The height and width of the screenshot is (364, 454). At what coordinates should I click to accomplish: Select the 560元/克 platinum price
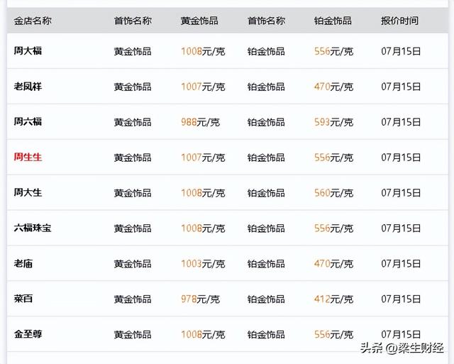tap(334, 193)
